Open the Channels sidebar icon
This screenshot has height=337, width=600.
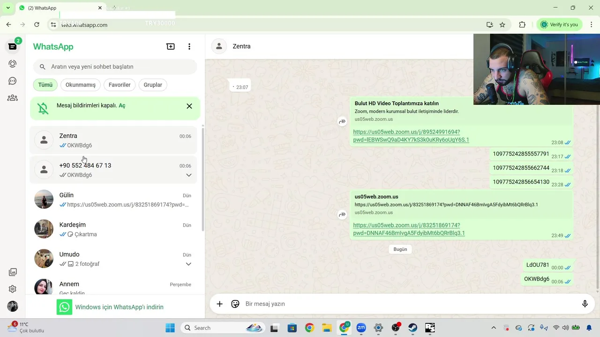point(13,81)
